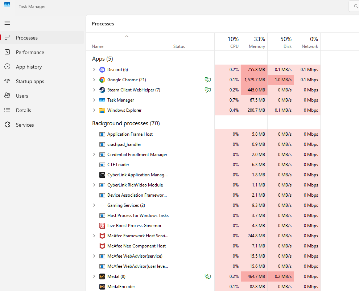
Task: Click the Users sidebar icon
Action: (7, 95)
